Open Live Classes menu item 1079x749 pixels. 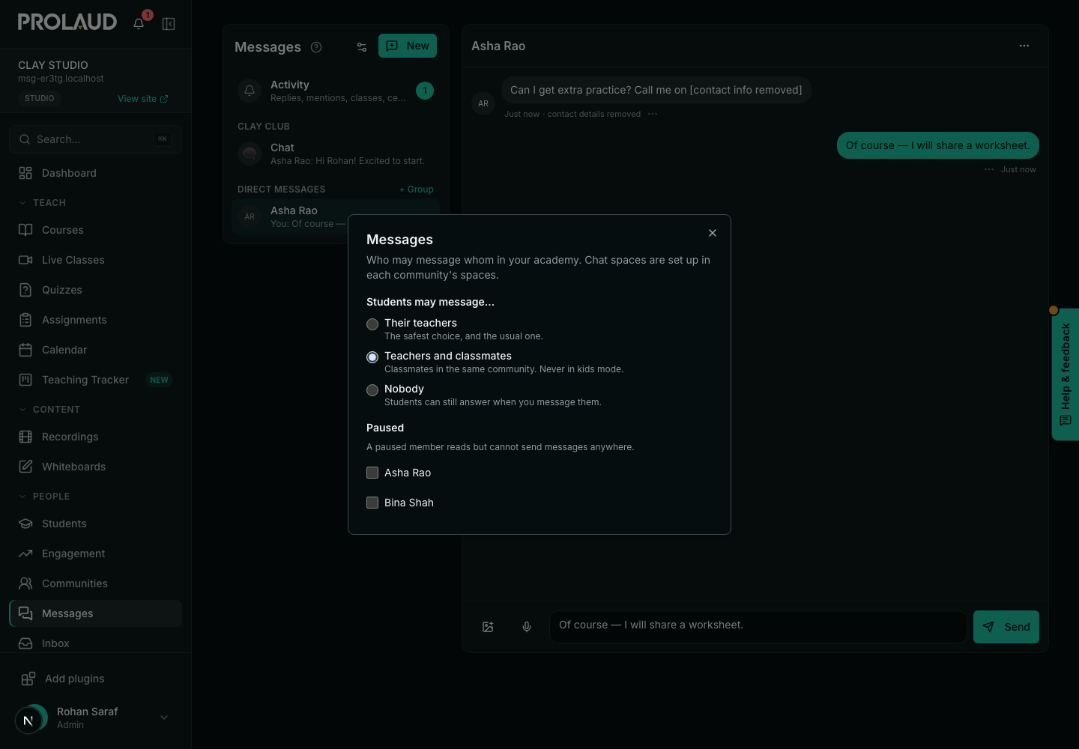(96, 260)
